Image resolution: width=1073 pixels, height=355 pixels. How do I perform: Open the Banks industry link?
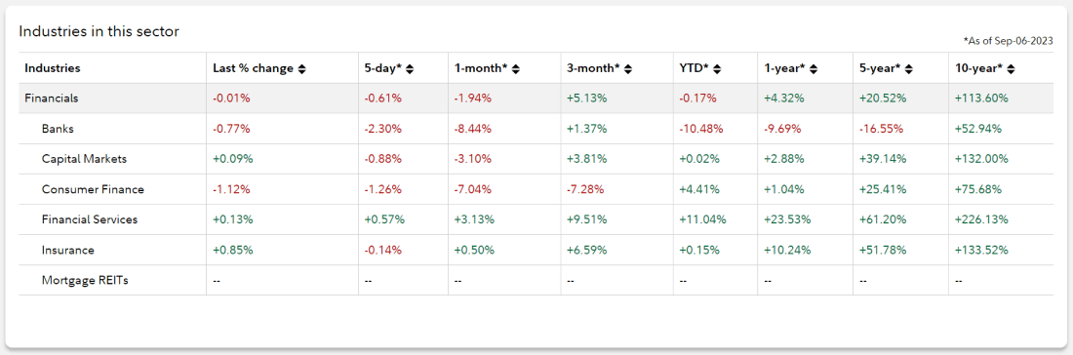(58, 129)
